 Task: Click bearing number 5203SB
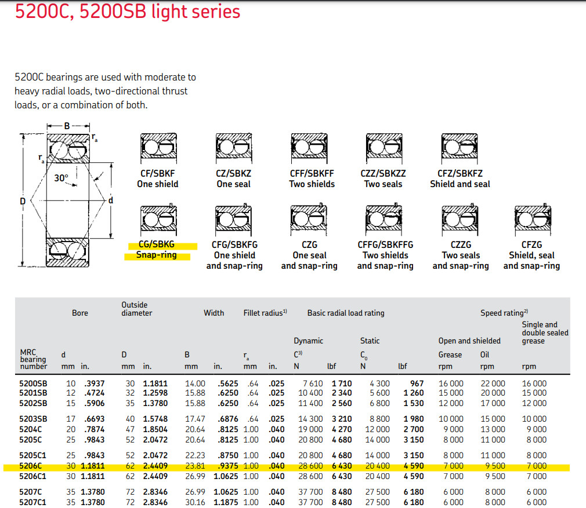click(33, 419)
